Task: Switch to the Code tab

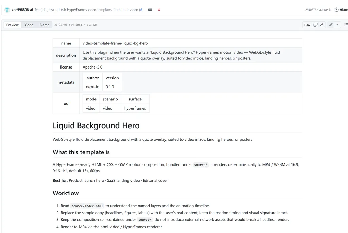Action: pos(29,25)
